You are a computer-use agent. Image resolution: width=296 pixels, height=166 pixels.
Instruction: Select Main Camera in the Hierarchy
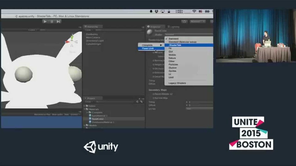(93, 37)
